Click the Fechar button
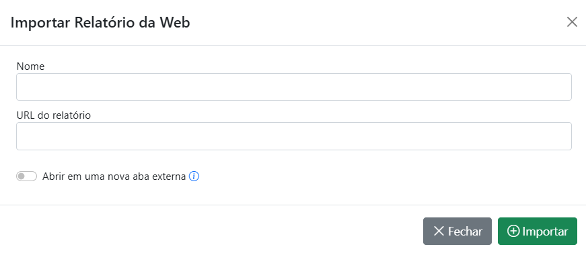The height and width of the screenshot is (255, 586). click(457, 231)
